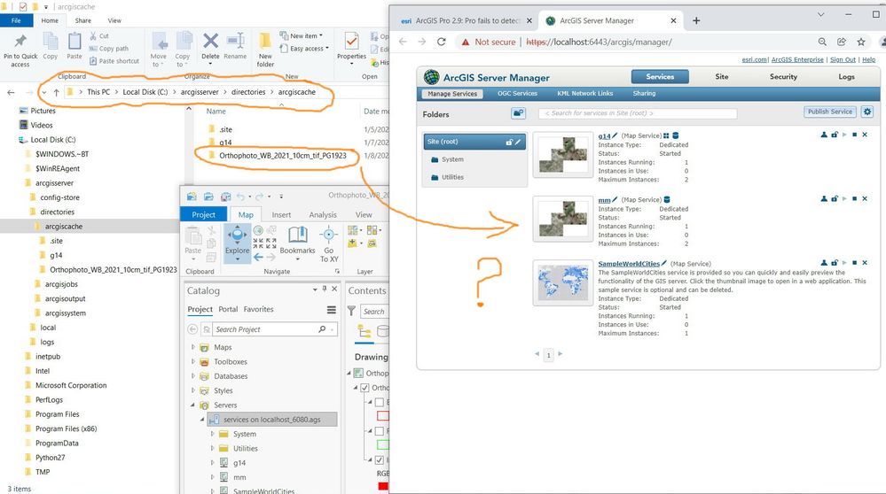
Task: Open the ArcGIS Enterprise link
Action: [x=797, y=60]
